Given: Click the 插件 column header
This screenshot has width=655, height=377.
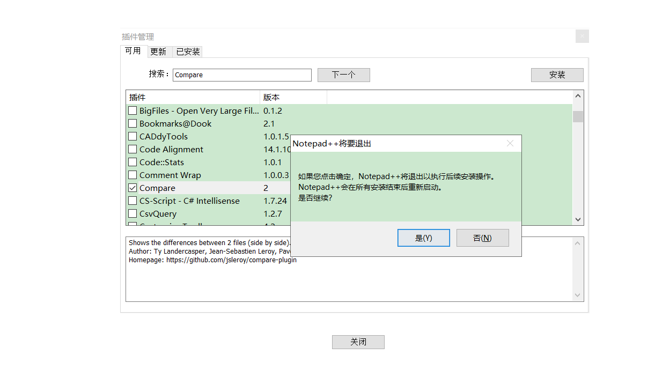Looking at the screenshot, I should click(x=193, y=98).
